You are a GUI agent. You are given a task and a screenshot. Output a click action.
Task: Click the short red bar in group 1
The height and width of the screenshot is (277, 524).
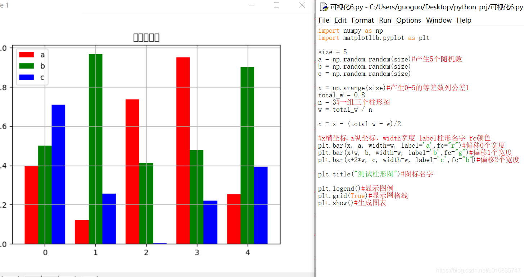(x=82, y=232)
